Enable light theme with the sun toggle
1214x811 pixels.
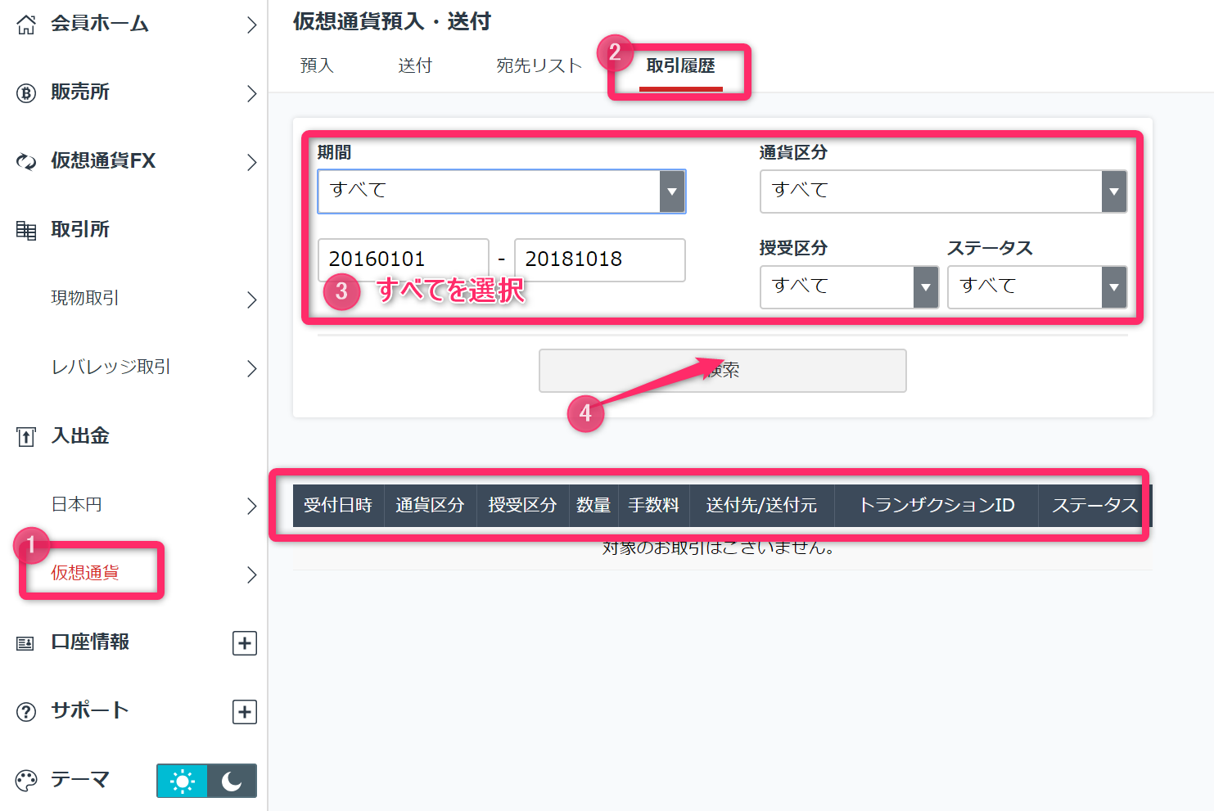(x=182, y=781)
